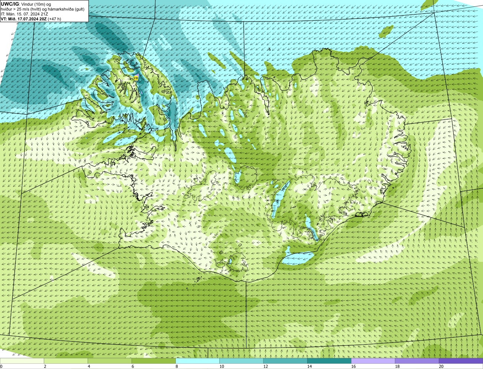Select the 2–4 m/s light green legend swatch
483x369 pixels.
66,361
